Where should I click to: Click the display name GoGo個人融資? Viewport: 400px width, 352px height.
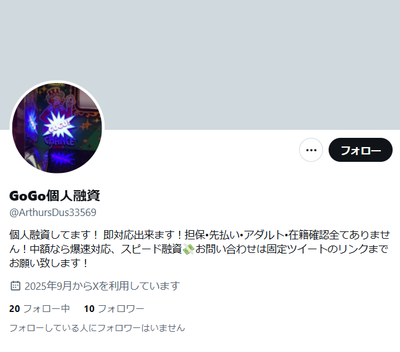55,196
